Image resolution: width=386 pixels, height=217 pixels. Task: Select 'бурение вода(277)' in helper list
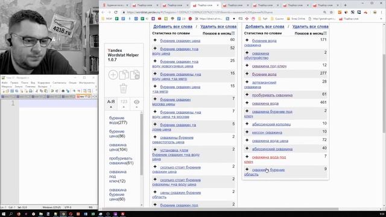[118, 121]
